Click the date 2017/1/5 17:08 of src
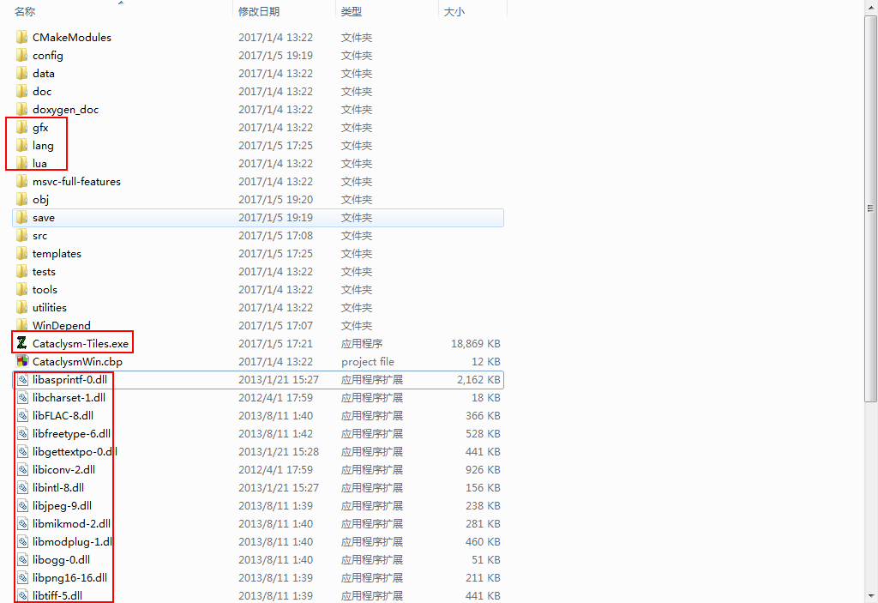Viewport: 878px width, 603px height. (x=275, y=235)
